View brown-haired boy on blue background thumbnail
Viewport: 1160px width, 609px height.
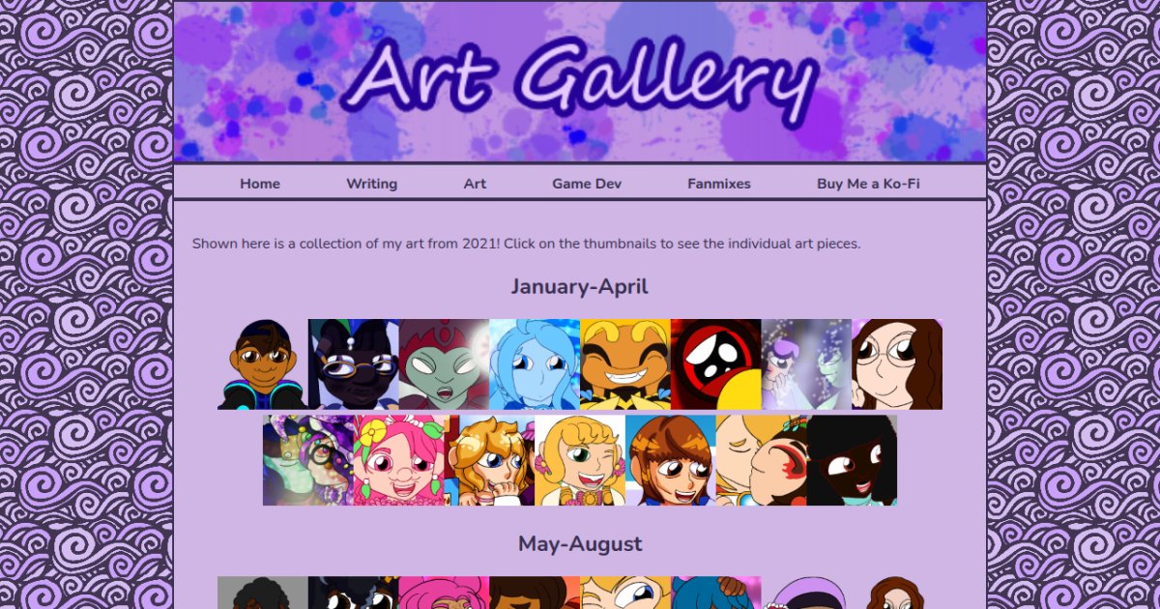(671, 460)
